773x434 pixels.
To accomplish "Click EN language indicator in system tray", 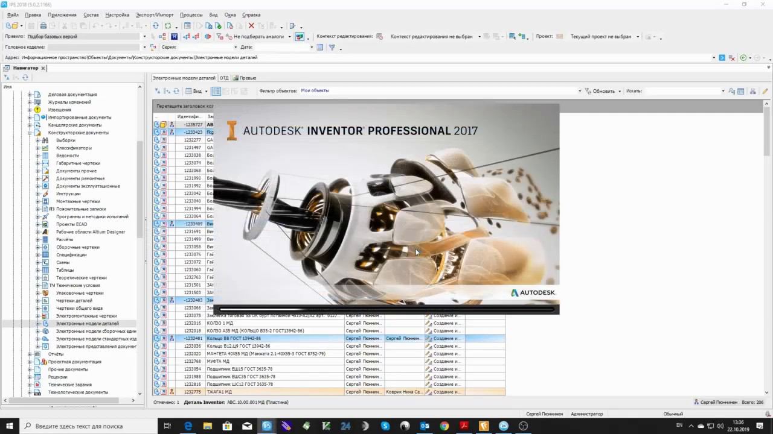I will 679,426.
